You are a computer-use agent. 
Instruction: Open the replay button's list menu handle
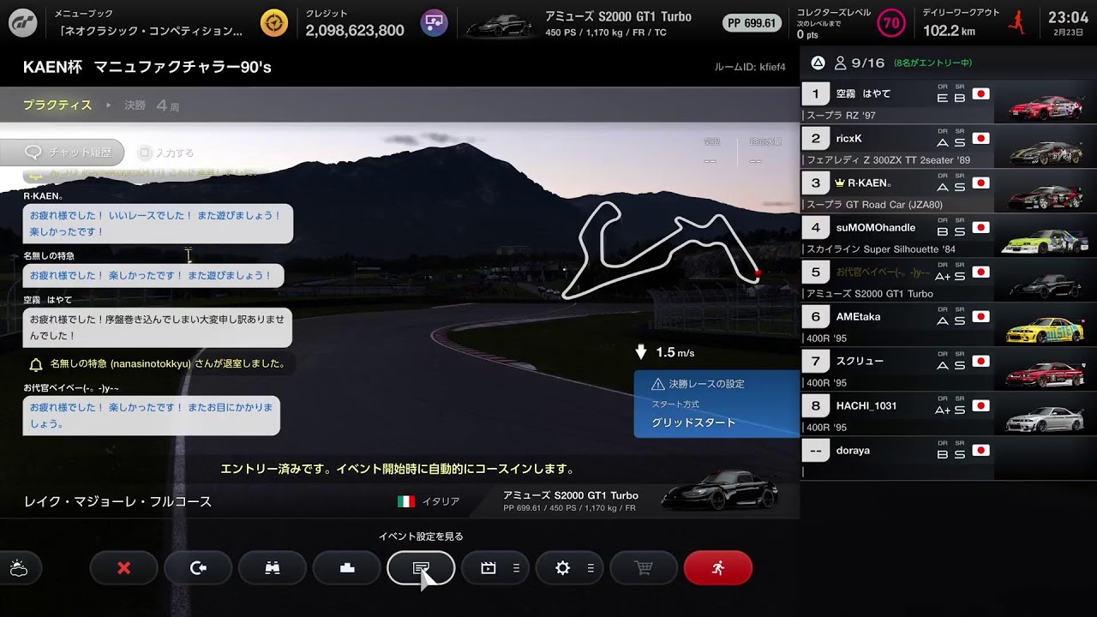point(516,568)
